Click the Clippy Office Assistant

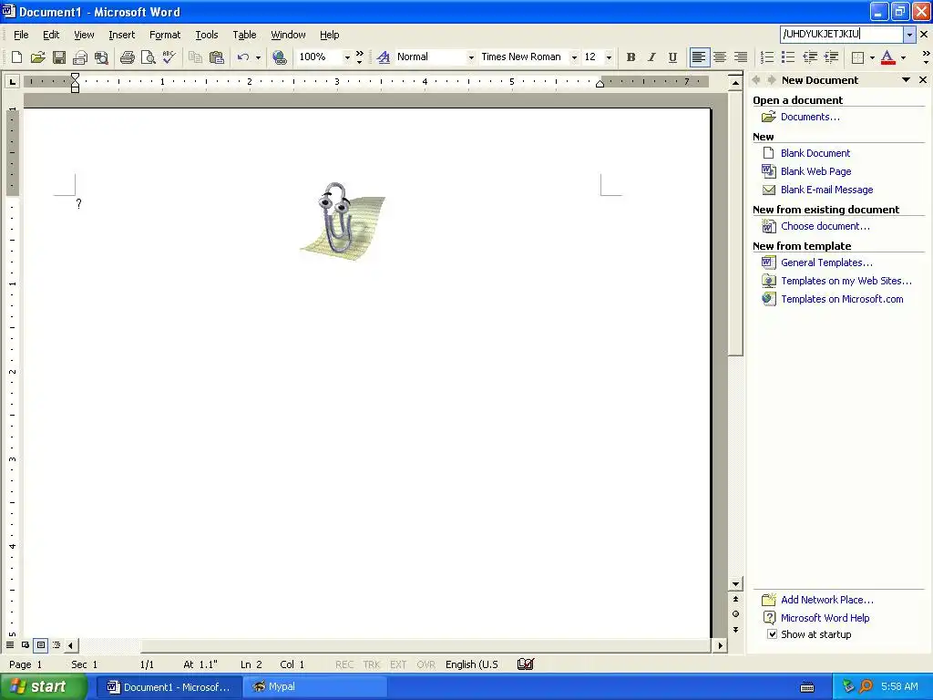click(x=343, y=221)
